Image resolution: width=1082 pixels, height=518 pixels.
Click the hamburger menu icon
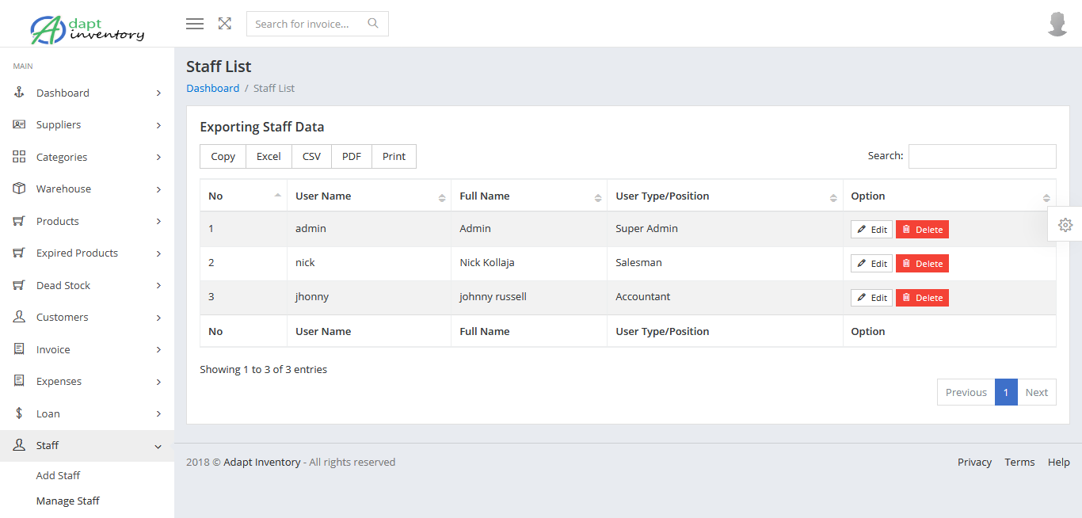195,24
